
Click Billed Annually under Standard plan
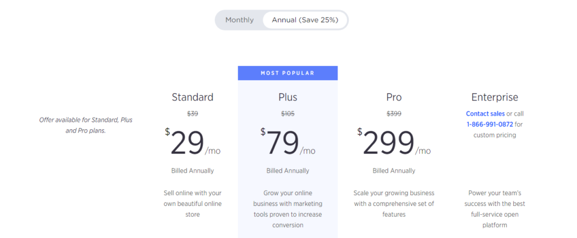[193, 170]
